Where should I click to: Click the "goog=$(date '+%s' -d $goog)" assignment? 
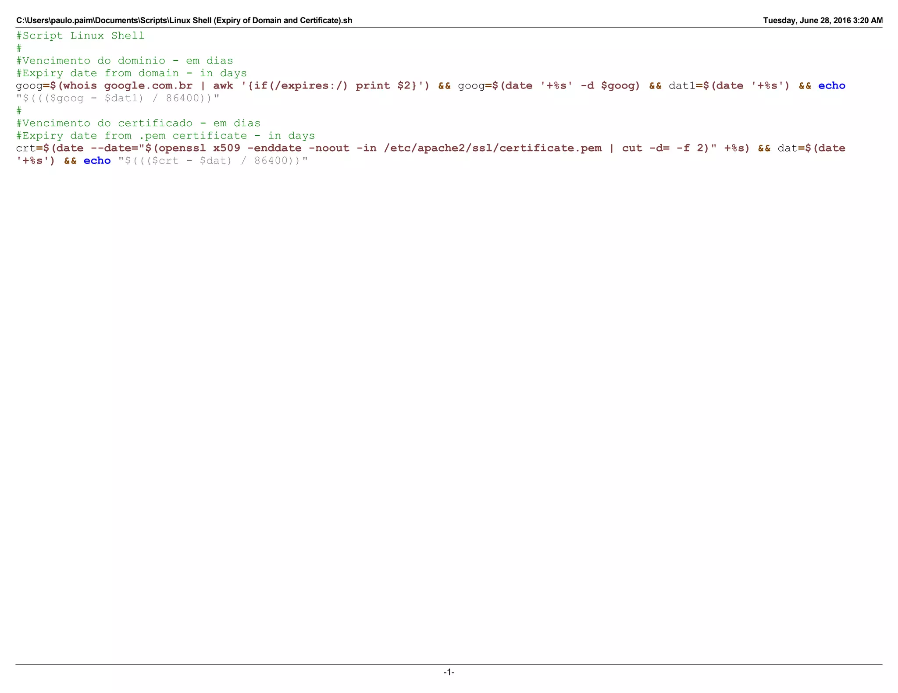click(549, 85)
